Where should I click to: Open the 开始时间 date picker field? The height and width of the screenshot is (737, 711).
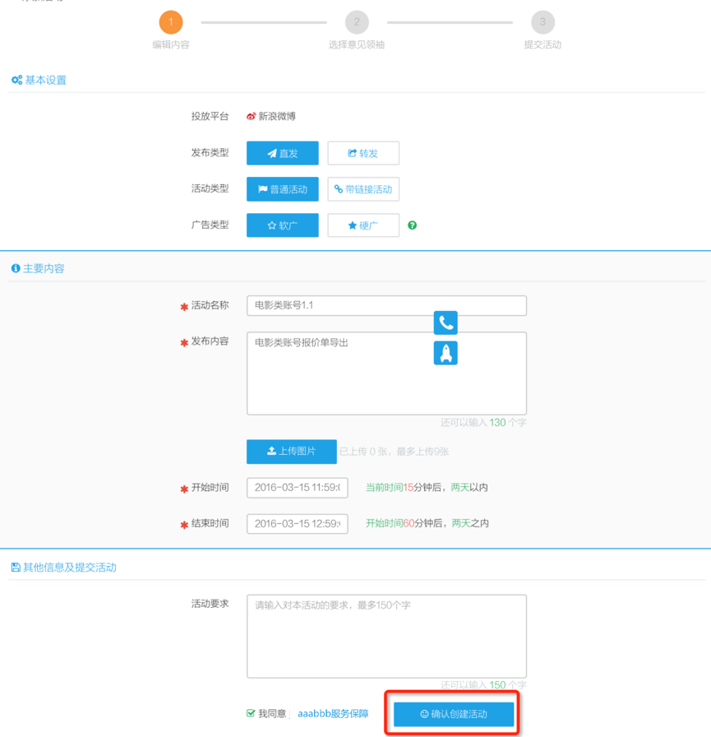click(x=297, y=488)
